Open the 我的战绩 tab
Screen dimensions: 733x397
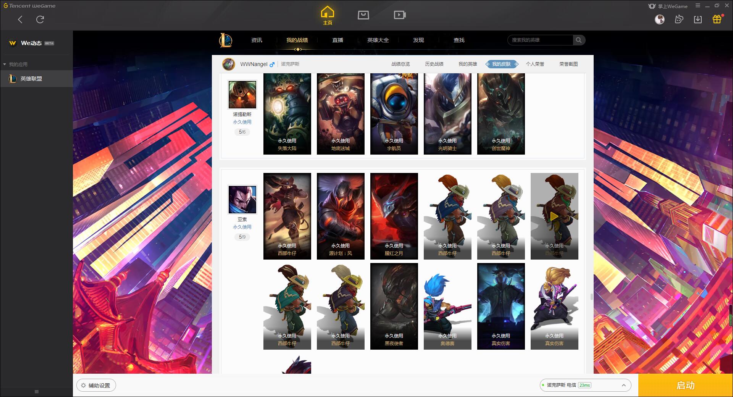[x=297, y=40]
